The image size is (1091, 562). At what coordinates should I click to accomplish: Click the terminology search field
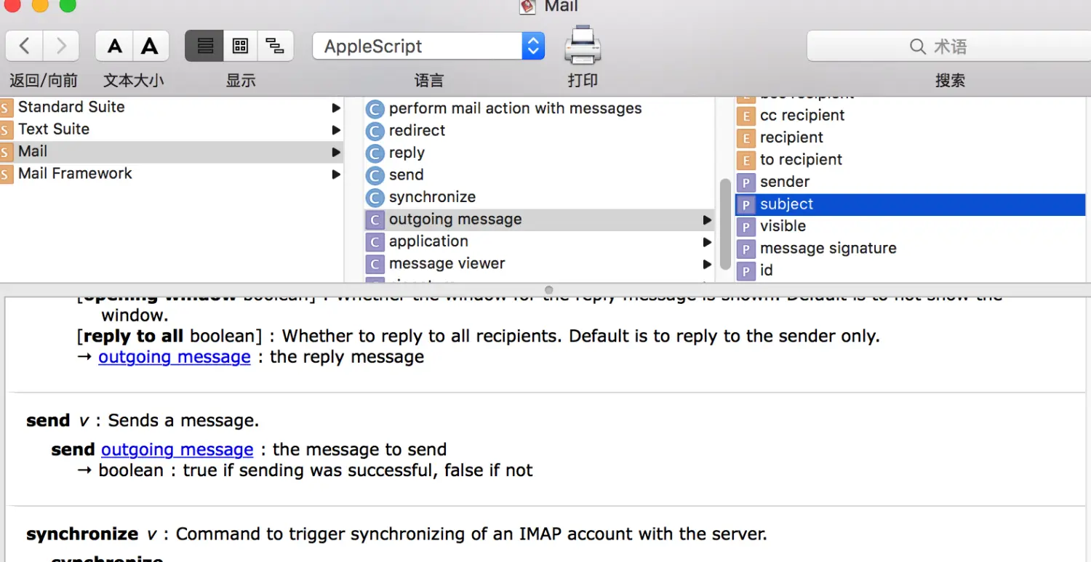(949, 47)
